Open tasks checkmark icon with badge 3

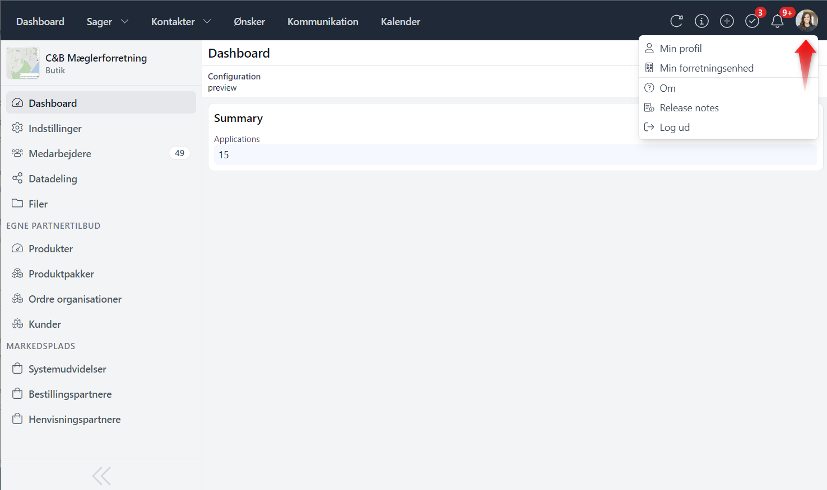[x=752, y=21]
